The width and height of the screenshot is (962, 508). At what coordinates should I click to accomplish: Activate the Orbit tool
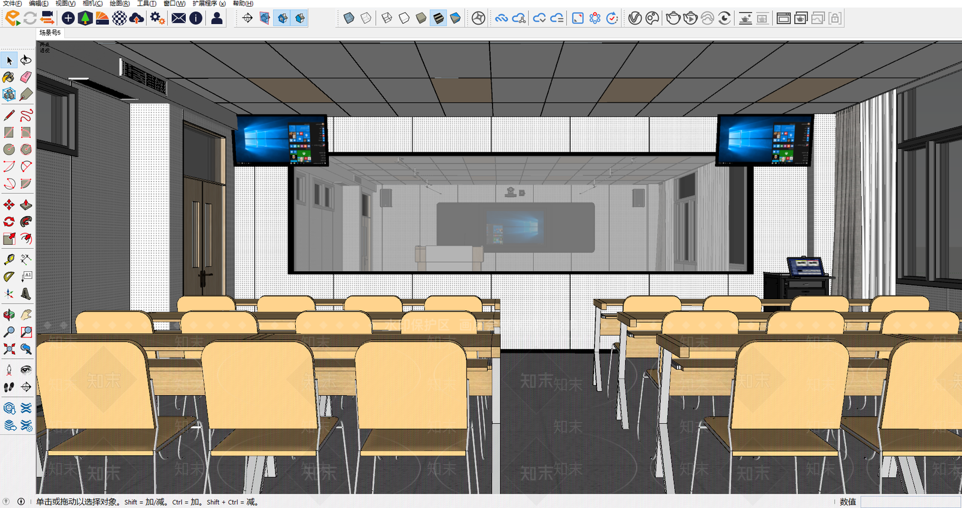pos(9,314)
